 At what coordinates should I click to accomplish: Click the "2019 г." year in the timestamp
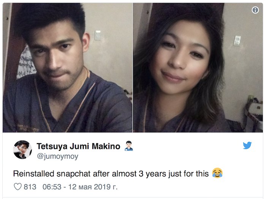pyautogui.click(x=106, y=187)
